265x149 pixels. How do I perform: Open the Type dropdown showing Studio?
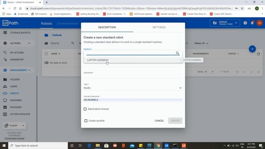(x=132, y=88)
